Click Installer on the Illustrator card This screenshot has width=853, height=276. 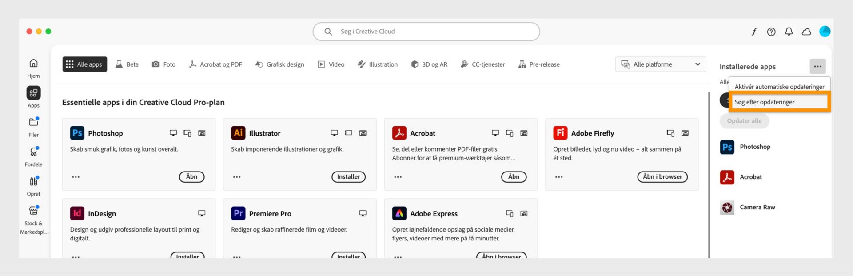click(348, 177)
